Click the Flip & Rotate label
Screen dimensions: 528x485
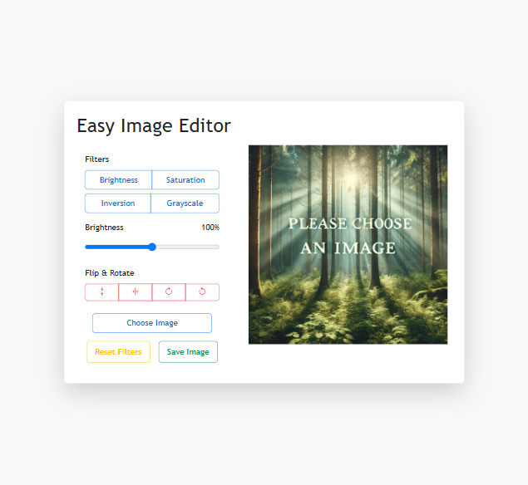click(110, 272)
